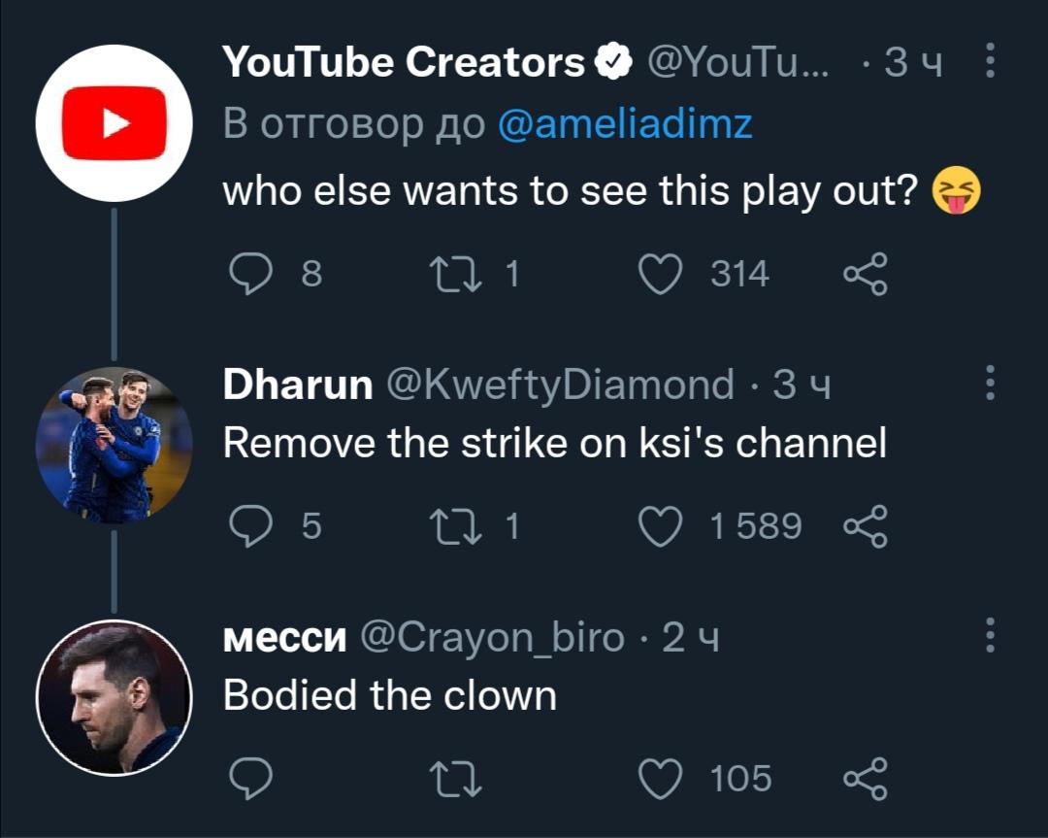Share the "Bodied the clown" tweet
1048x838 pixels.
[x=865, y=778]
